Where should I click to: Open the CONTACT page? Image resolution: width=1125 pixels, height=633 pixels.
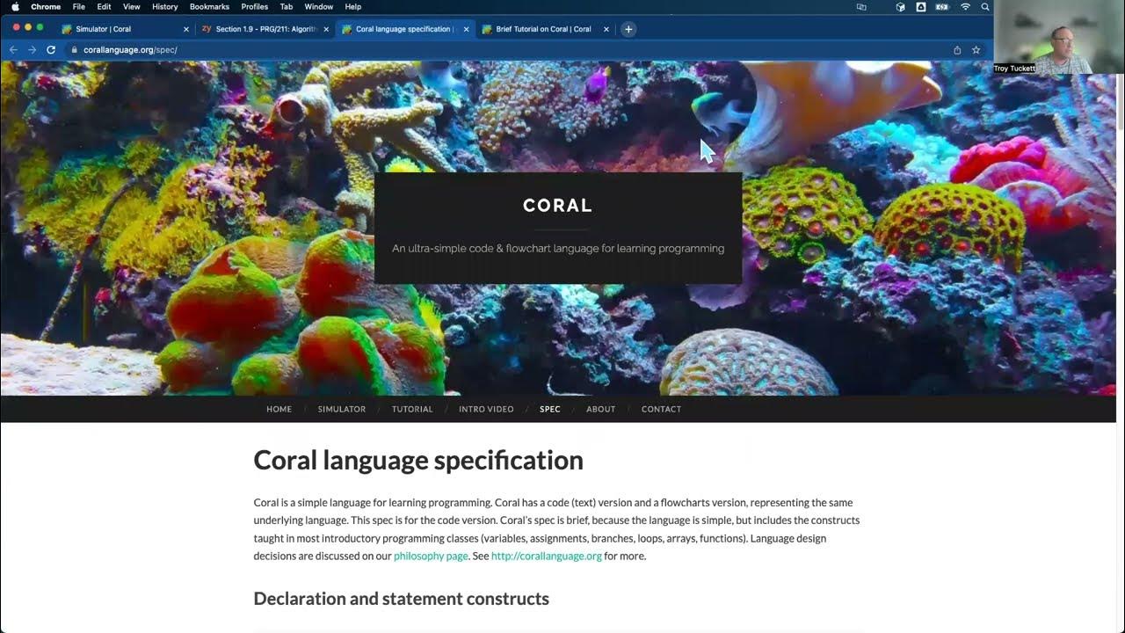pyautogui.click(x=661, y=409)
